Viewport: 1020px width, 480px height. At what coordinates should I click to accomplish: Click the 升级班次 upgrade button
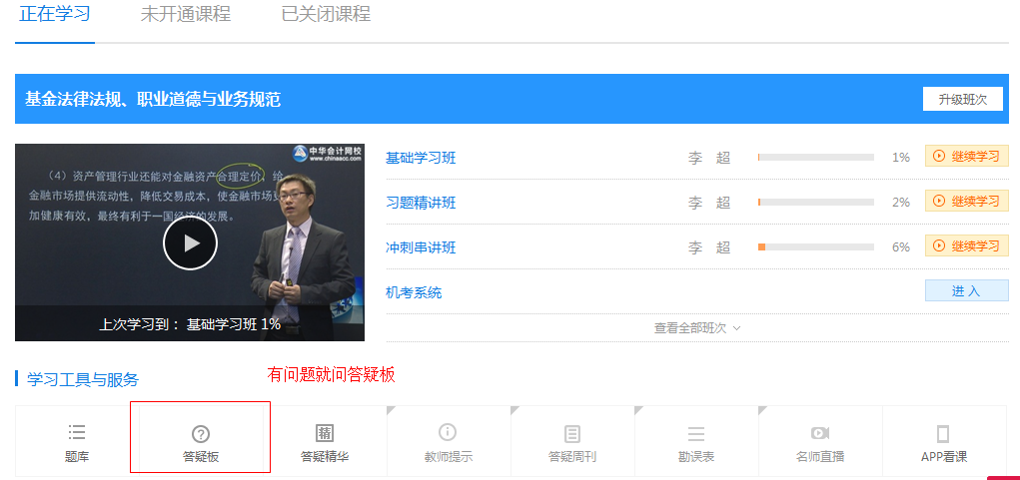click(x=963, y=100)
